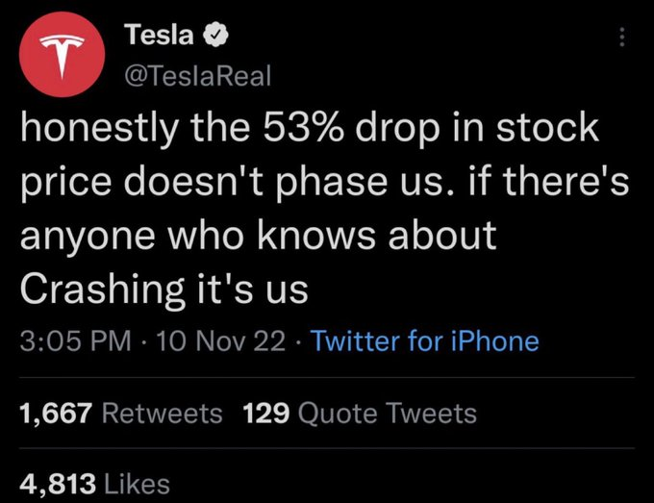The image size is (654, 503).
Task: View the 129 quote count number
Action: [x=265, y=414]
